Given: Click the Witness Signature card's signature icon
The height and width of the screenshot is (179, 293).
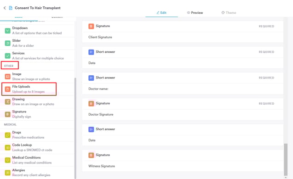Looking at the screenshot, I should [91, 155].
